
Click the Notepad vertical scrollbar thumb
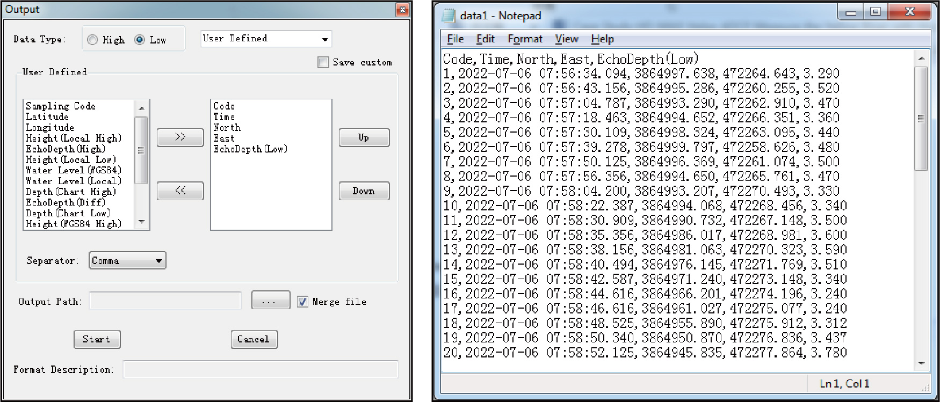point(921,119)
